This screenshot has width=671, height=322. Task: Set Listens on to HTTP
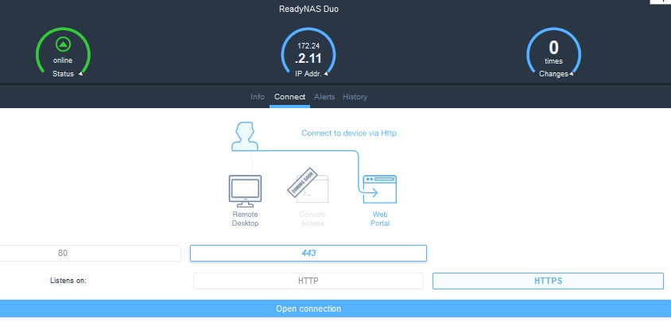pos(308,281)
